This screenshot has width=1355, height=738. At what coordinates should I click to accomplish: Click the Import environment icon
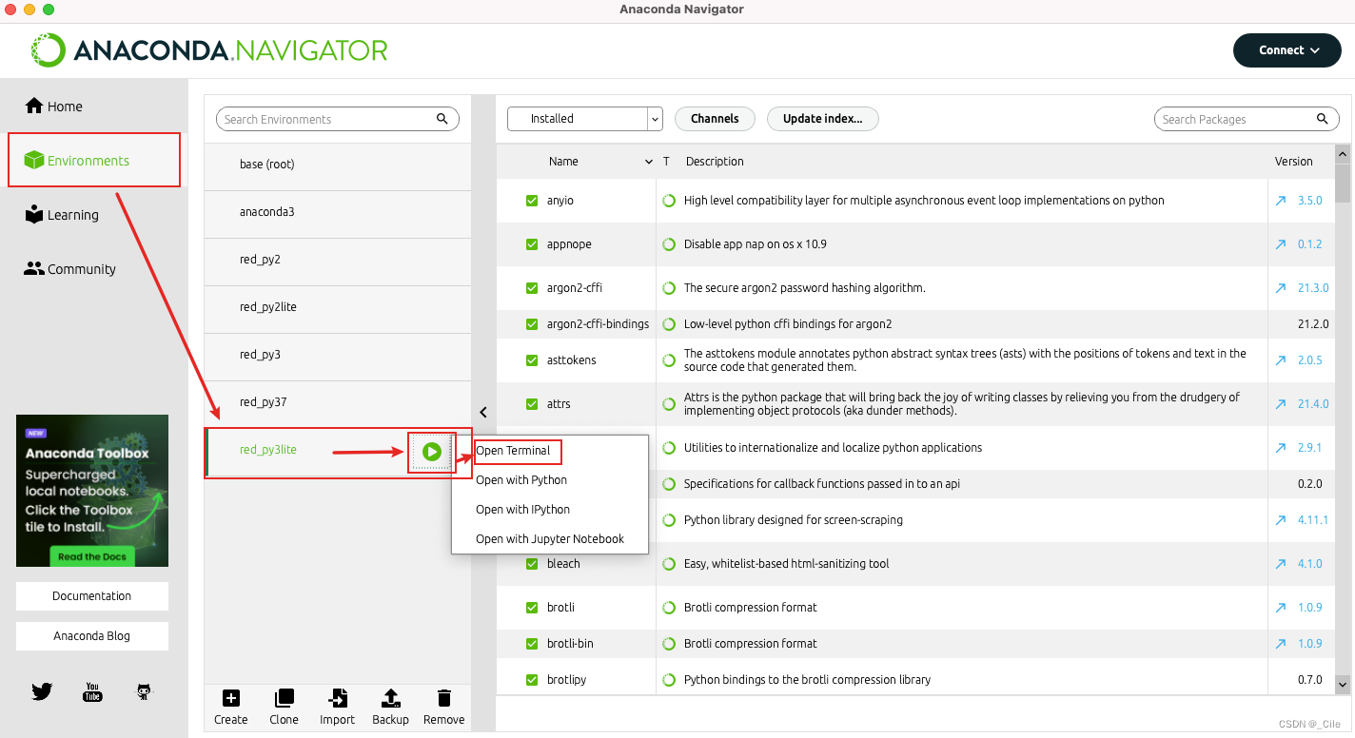(x=337, y=699)
